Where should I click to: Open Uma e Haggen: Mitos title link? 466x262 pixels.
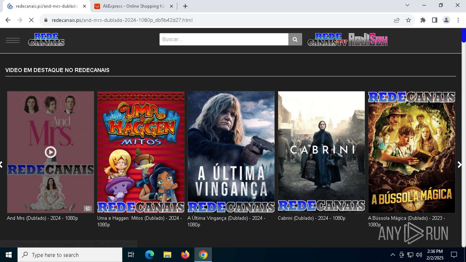(139, 221)
